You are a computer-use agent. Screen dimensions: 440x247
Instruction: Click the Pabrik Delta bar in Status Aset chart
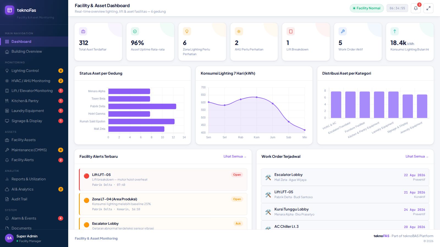(142, 106)
